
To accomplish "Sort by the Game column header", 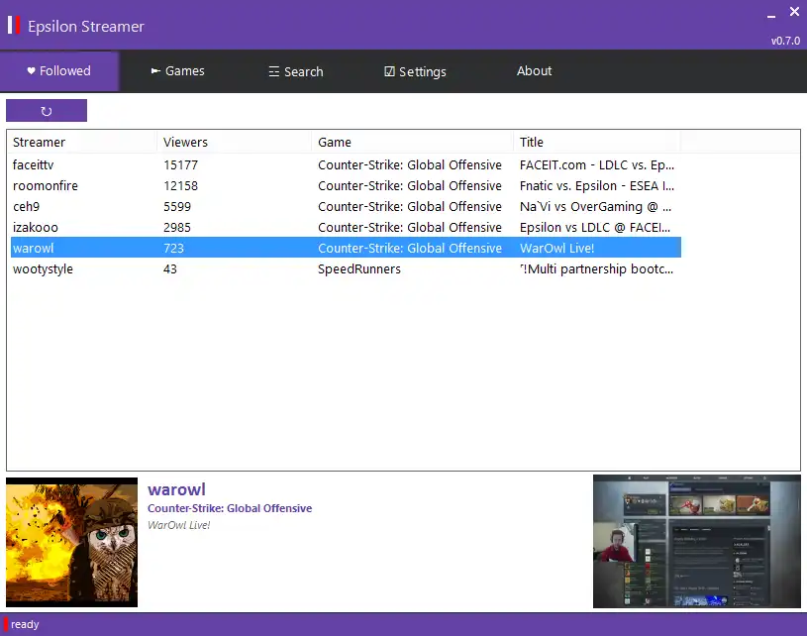I will [x=412, y=142].
